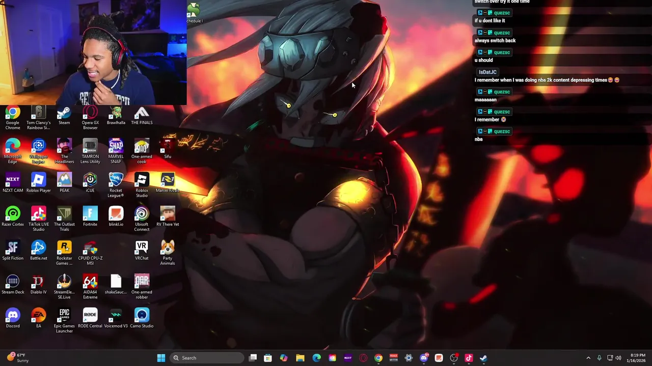This screenshot has width=652, height=366.
Task: Open the Camo Studio desktop icon
Action: tap(142, 319)
